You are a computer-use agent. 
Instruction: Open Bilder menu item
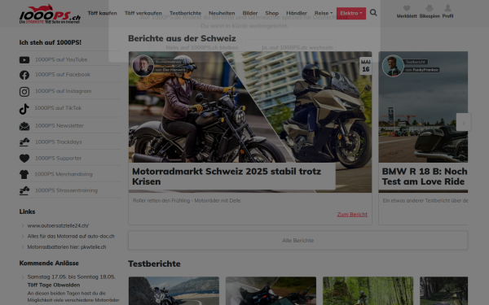pyautogui.click(x=250, y=13)
